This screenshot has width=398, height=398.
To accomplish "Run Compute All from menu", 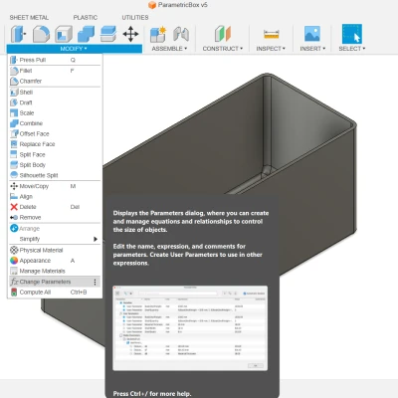I will [55, 293].
